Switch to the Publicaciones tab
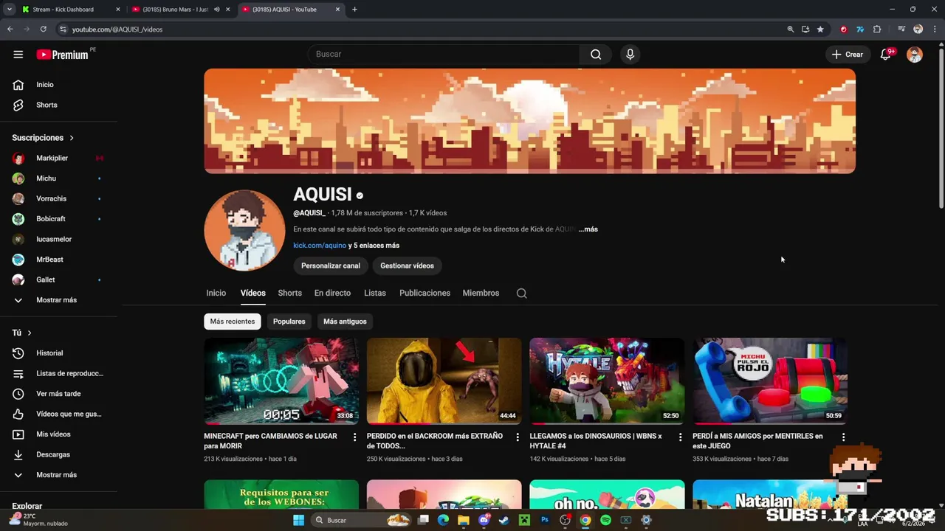Viewport: 945px width, 531px height. point(425,293)
